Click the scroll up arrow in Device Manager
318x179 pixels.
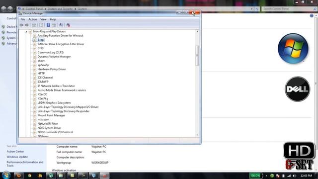(197, 32)
